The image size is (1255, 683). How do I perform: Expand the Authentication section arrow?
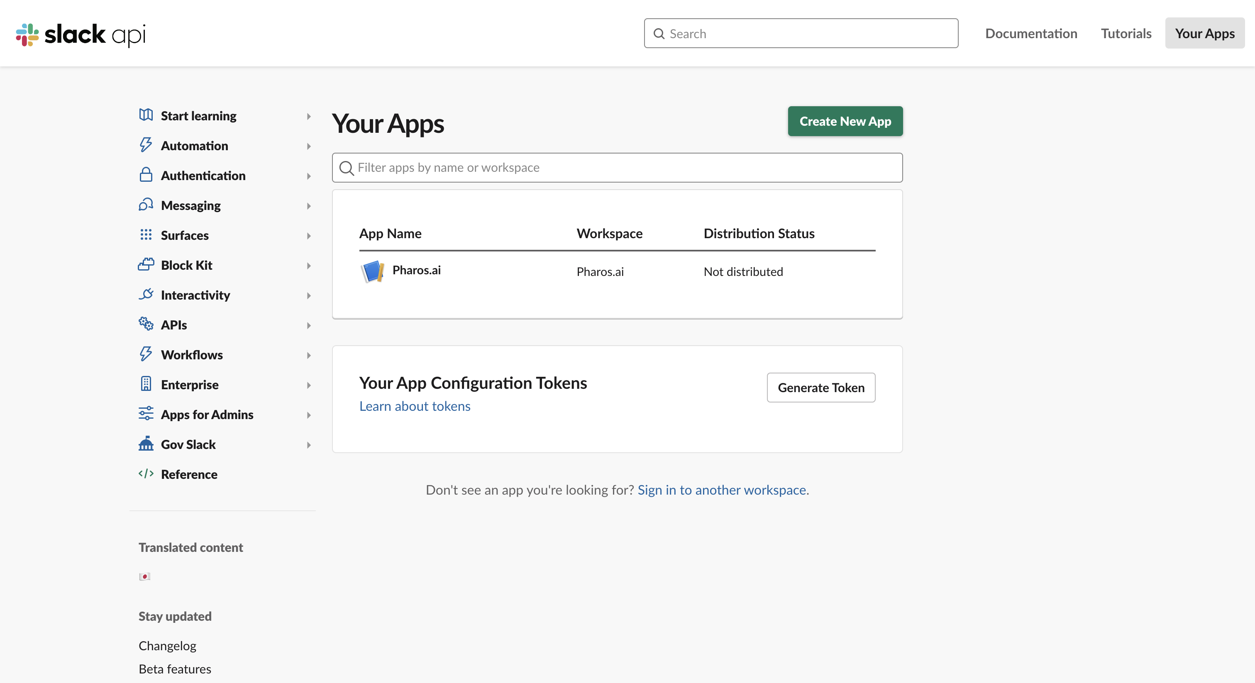tap(308, 176)
